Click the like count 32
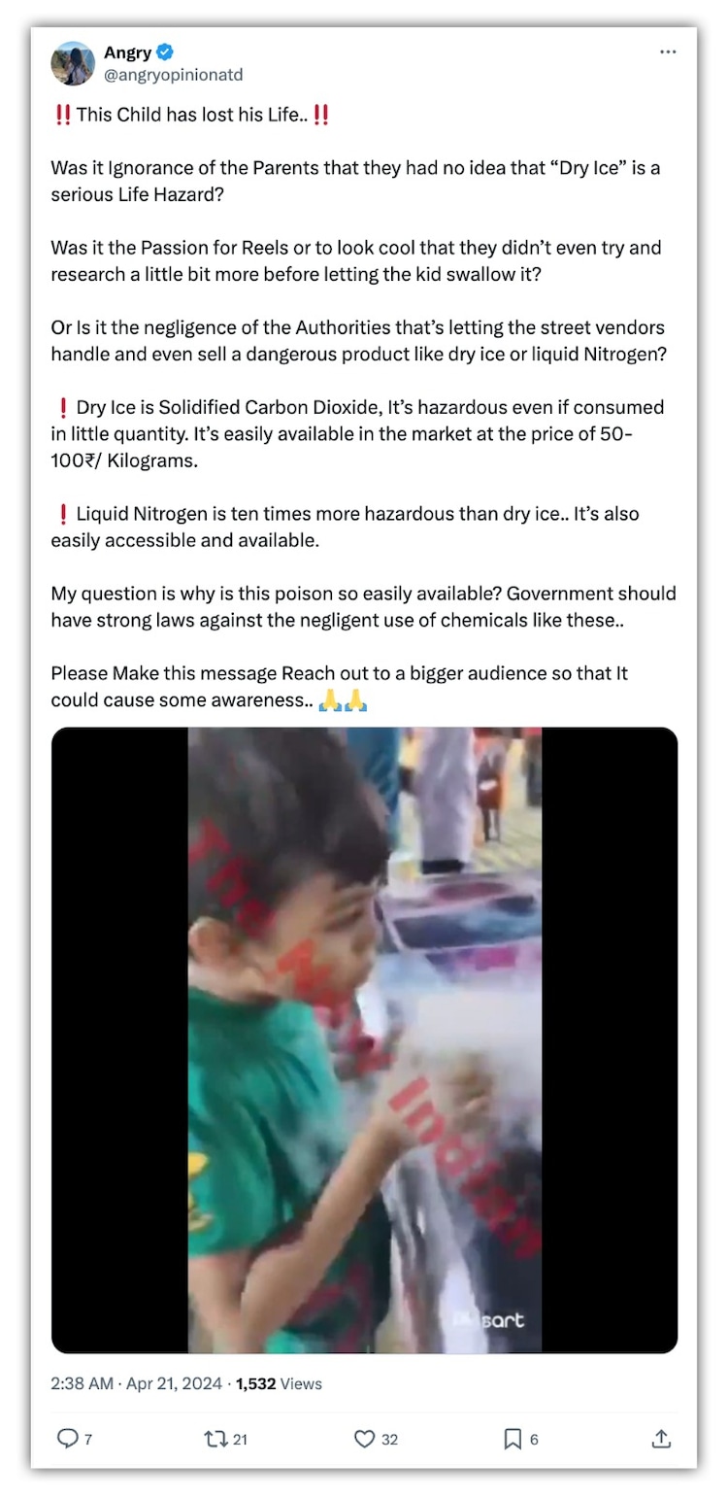 [x=389, y=1440]
